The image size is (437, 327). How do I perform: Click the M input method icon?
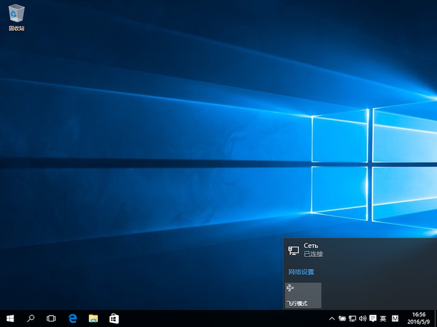395,319
